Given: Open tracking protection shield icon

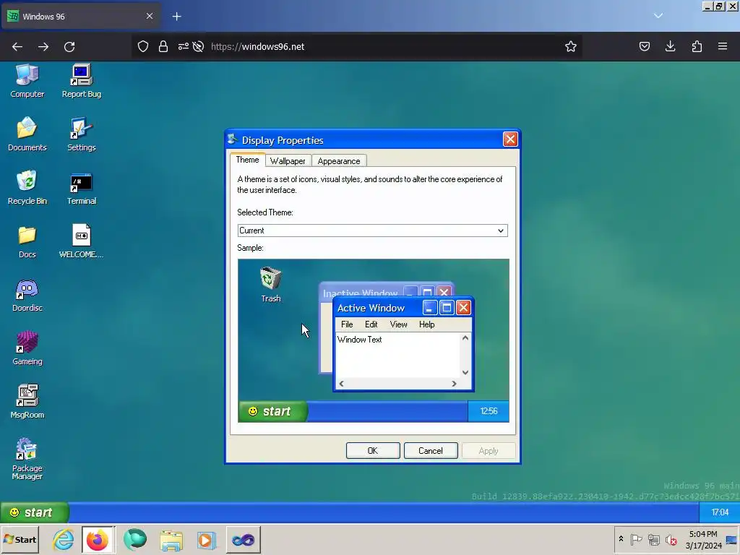Looking at the screenshot, I should click(143, 46).
